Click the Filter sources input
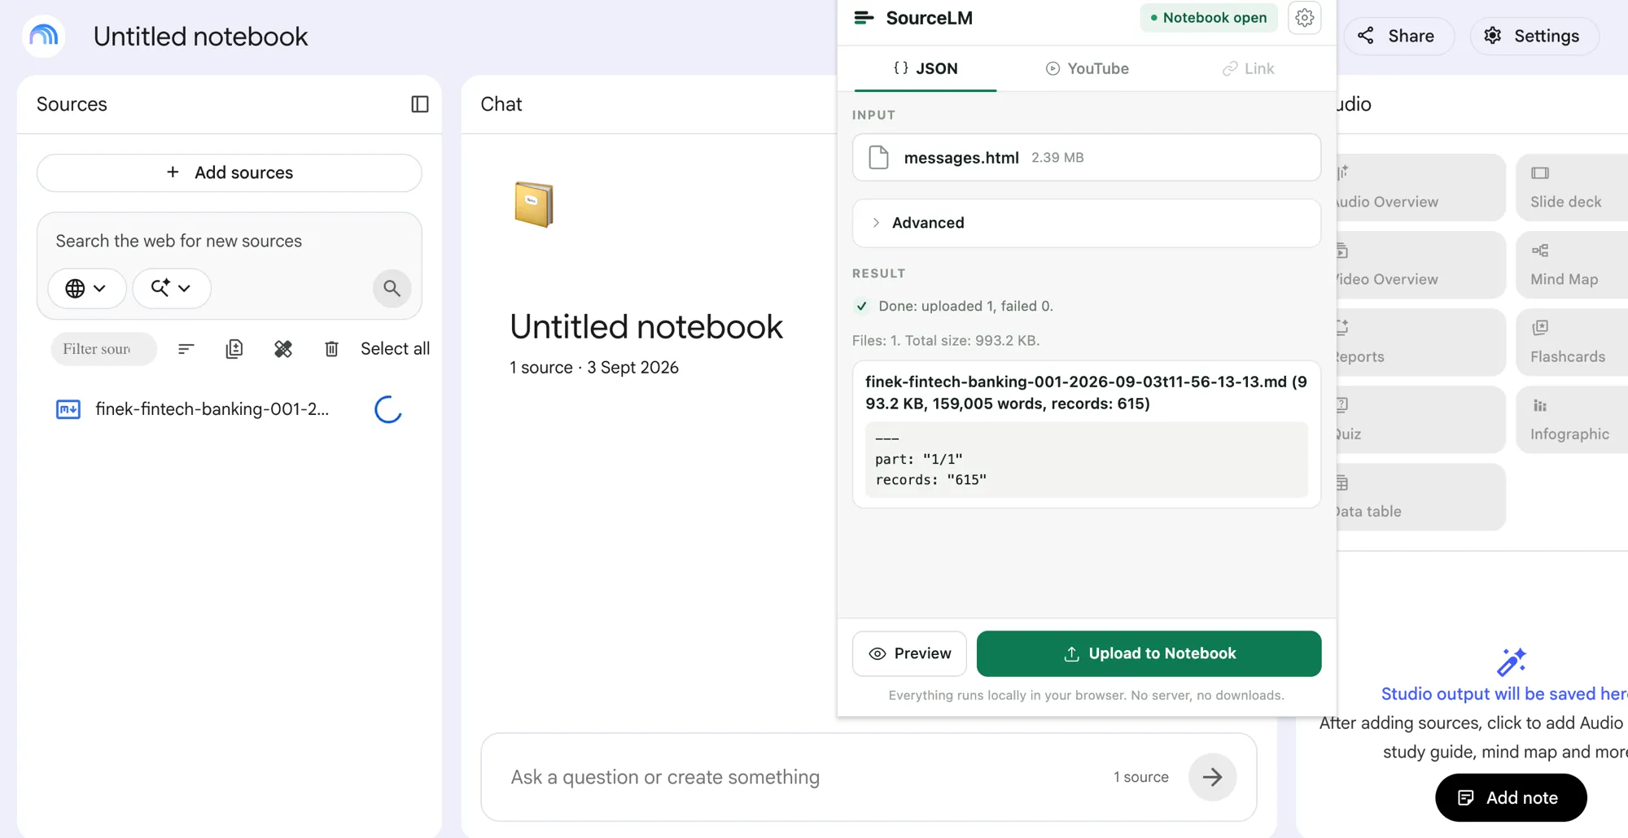Screen dimensions: 1628x838 click(103, 348)
